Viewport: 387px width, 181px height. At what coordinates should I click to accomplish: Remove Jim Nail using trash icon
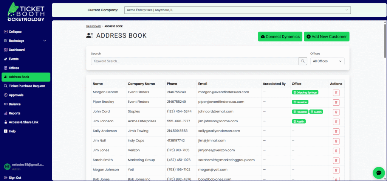pos(336,141)
